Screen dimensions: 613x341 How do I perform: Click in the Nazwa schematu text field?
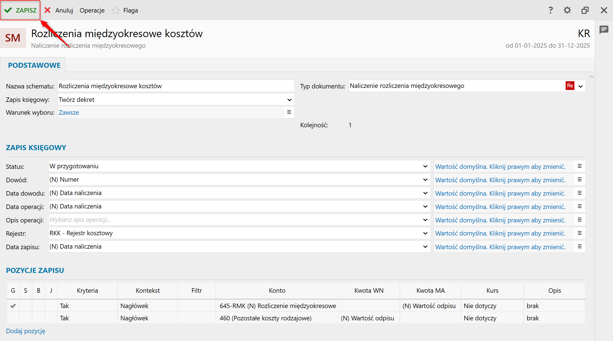(176, 86)
